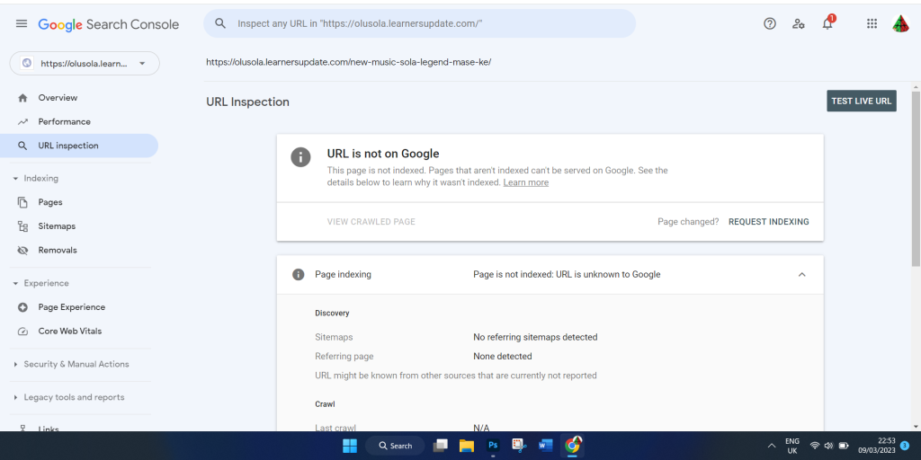Click the inspected URL text under the search bar

[x=348, y=62]
